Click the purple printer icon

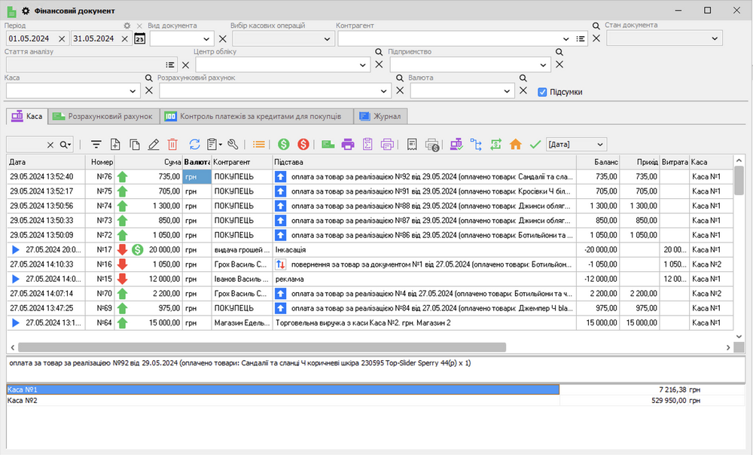coord(348,144)
